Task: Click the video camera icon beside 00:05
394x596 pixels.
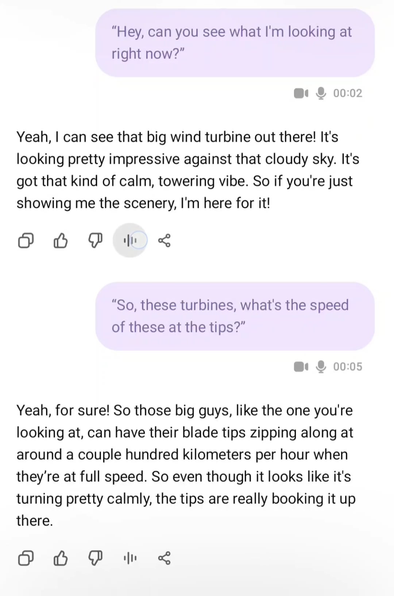Action: coord(301,367)
